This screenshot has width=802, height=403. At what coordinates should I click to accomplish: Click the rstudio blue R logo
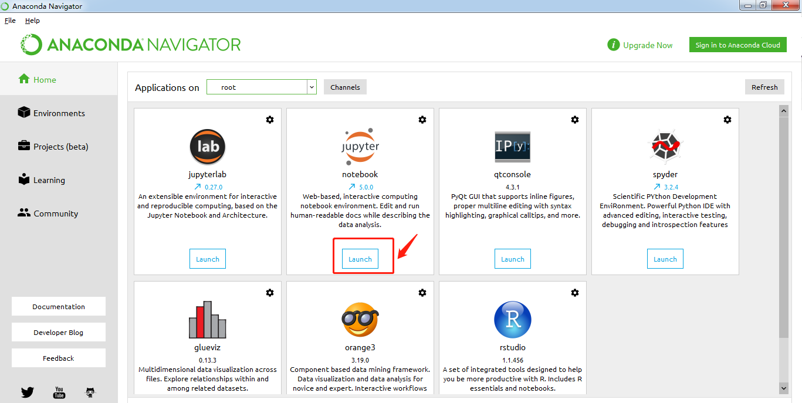(513, 320)
